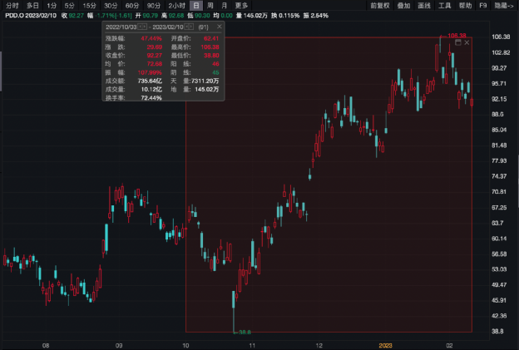519x350 pixels.
Task: Switch to the 分时 intraday view
Action: (11, 5)
